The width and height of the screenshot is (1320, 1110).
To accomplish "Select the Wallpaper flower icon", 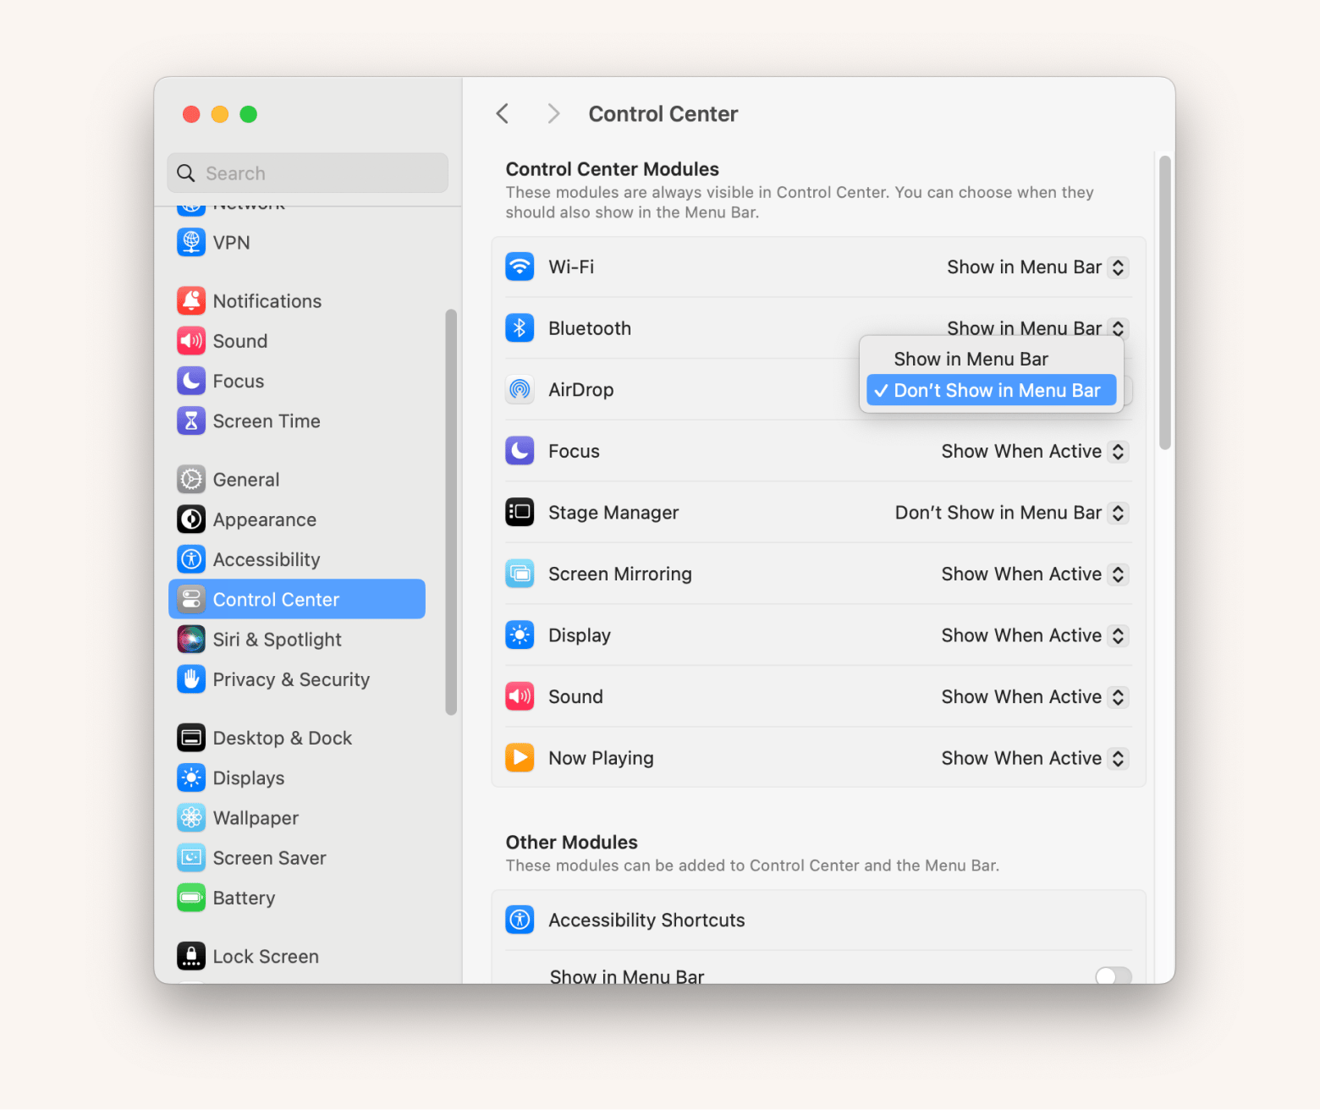I will tap(191, 817).
